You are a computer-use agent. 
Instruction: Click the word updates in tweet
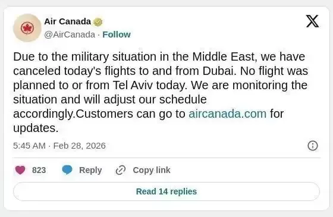click(x=36, y=128)
